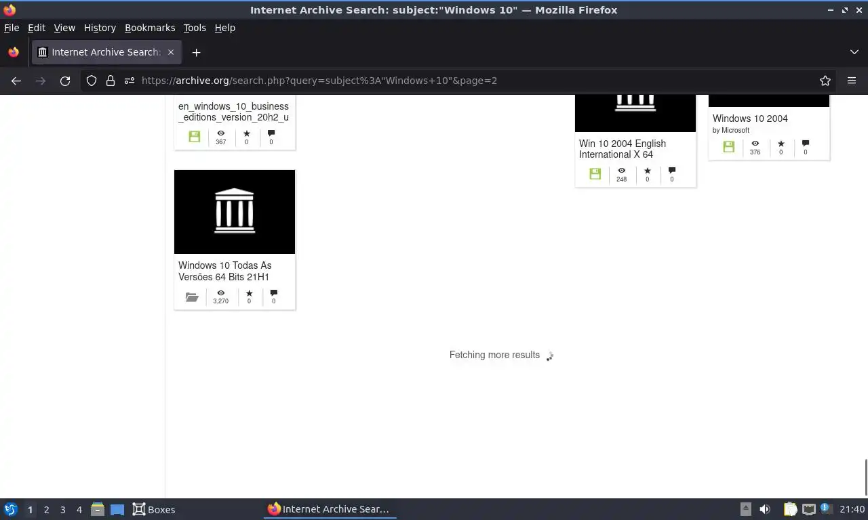The width and height of the screenshot is (868, 520).
Task: Click software floppy icon on en_windows_10_business card
Action: [195, 137]
